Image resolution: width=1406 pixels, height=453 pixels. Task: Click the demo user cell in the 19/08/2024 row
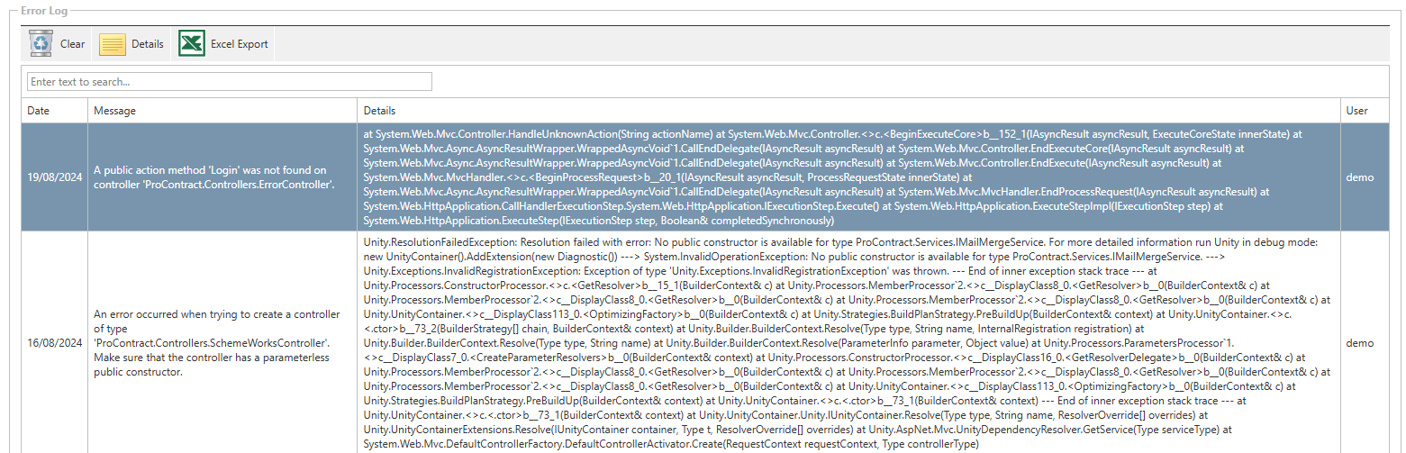pyautogui.click(x=1359, y=177)
